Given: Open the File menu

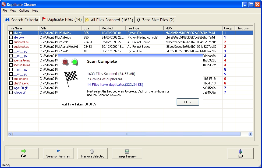Looking at the screenshot, I should coord(5,11).
